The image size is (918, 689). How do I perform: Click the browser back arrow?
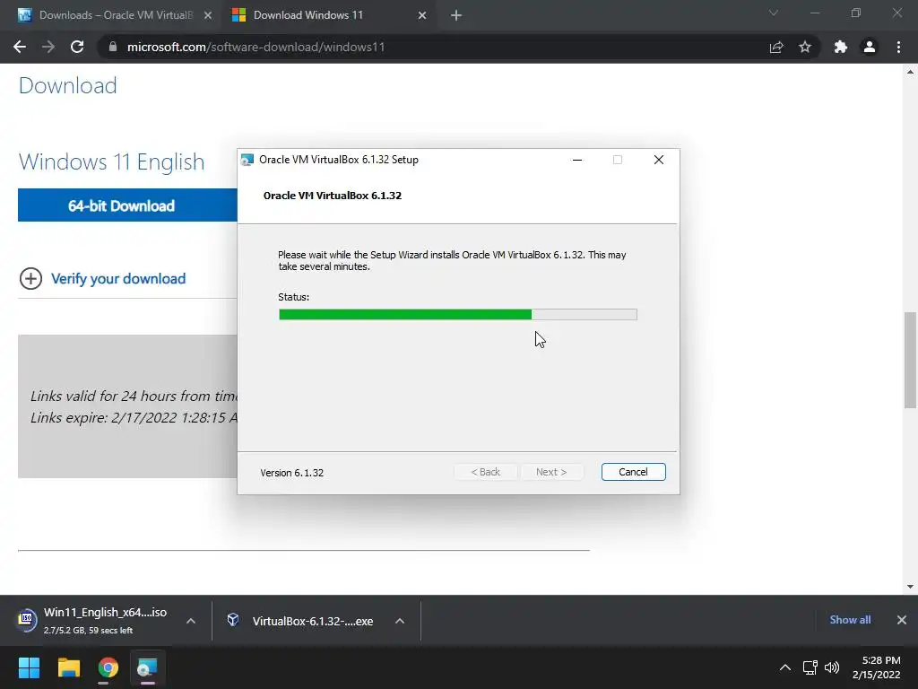(20, 47)
